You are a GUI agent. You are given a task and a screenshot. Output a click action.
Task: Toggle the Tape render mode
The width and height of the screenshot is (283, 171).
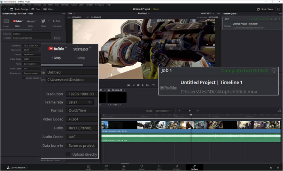point(36,9)
